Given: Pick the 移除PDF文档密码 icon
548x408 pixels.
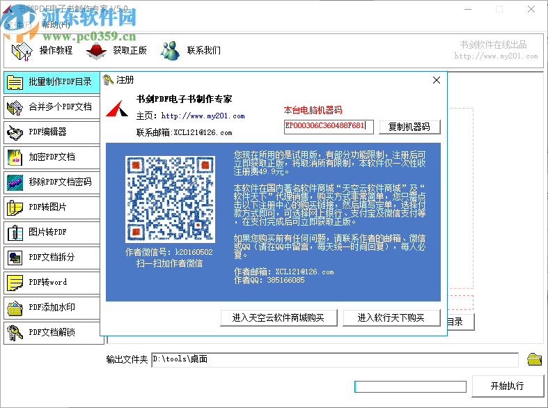Looking at the screenshot, I should (15, 182).
